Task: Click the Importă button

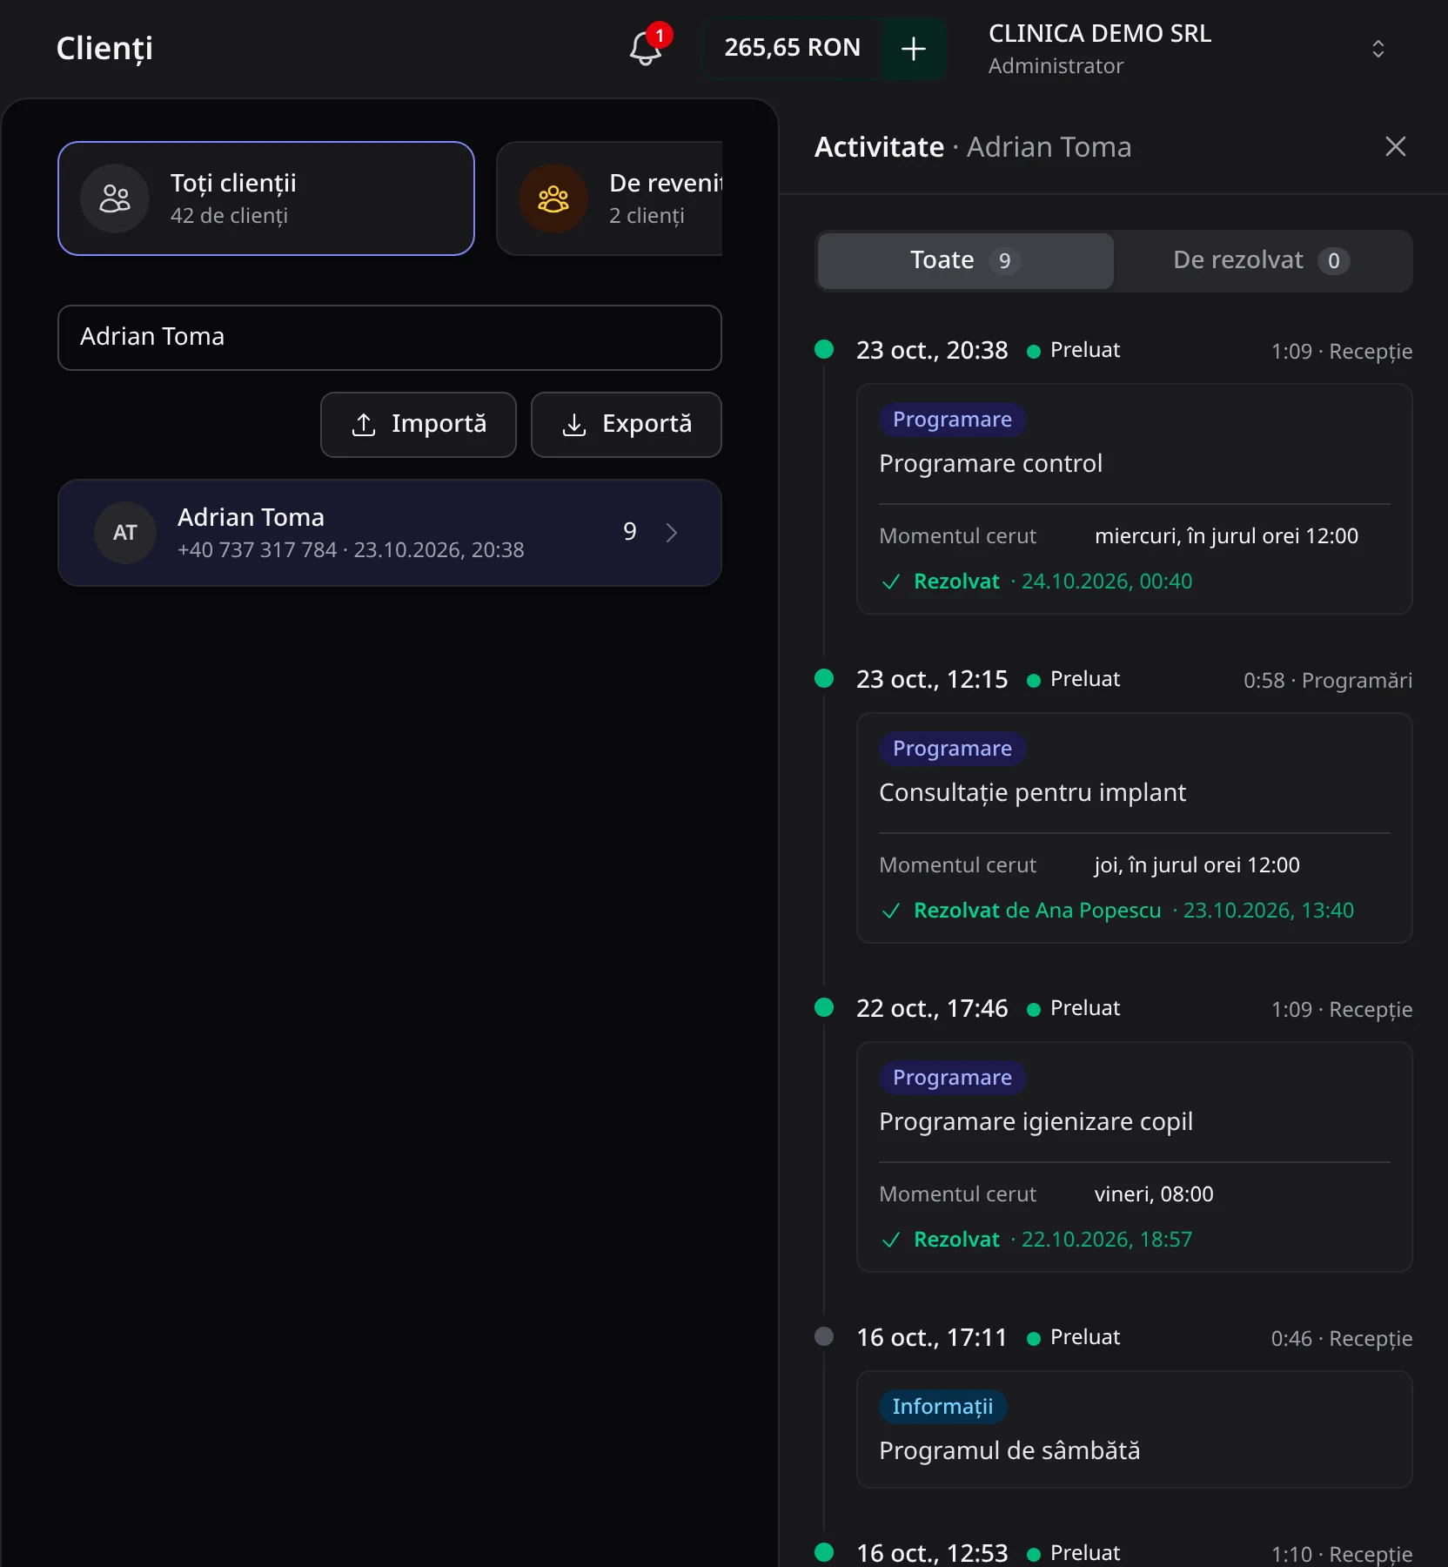Action: (x=419, y=425)
